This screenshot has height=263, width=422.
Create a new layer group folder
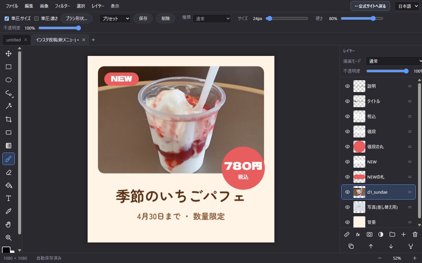click(x=392, y=234)
